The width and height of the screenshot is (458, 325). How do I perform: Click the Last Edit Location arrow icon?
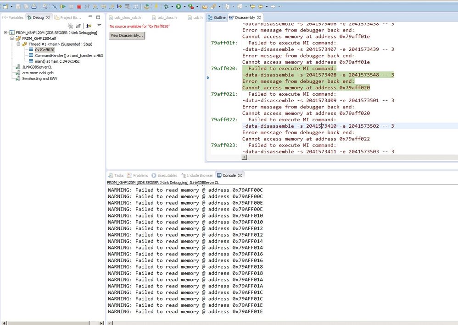click(252, 6)
